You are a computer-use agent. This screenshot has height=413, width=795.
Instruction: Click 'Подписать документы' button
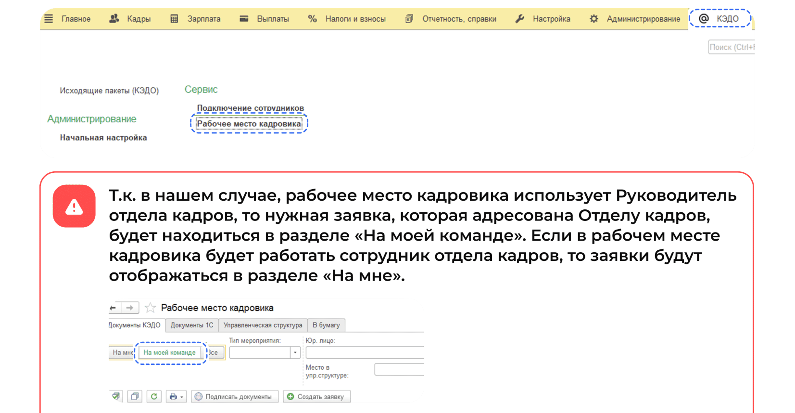234,397
